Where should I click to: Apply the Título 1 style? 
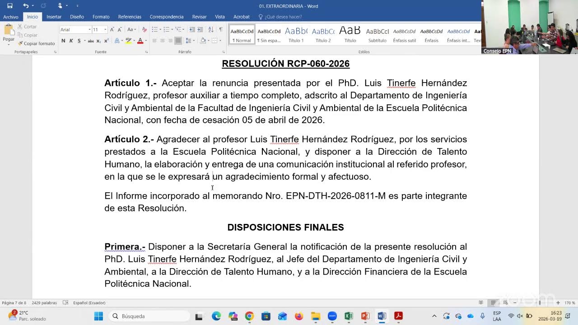tap(296, 35)
